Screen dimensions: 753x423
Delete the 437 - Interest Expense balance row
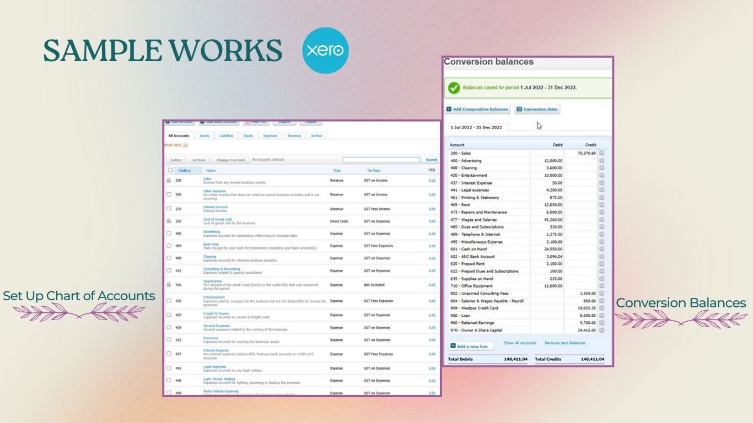602,183
